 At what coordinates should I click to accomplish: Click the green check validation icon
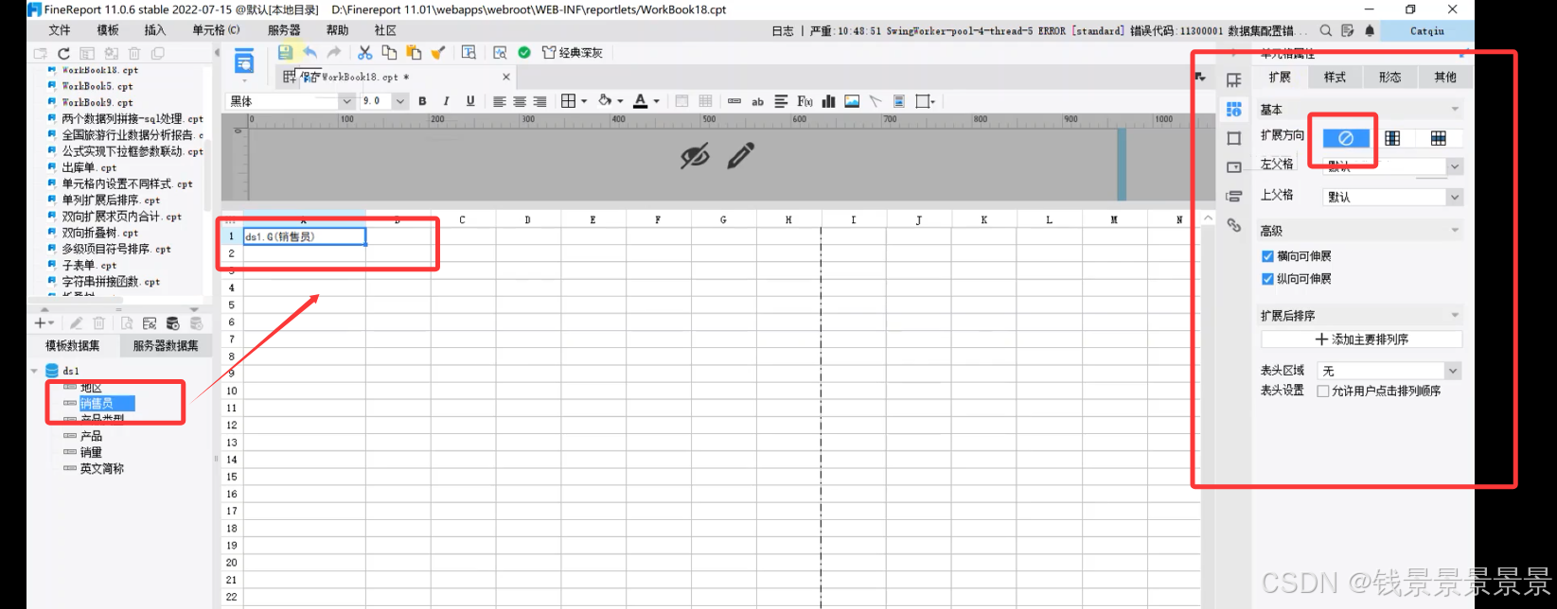coord(524,52)
